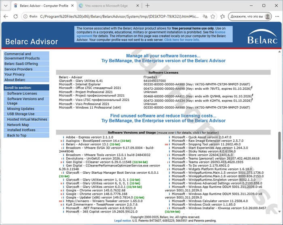Click Back to Top in sidebar
This screenshot has width=283, height=225.
click(26, 135)
